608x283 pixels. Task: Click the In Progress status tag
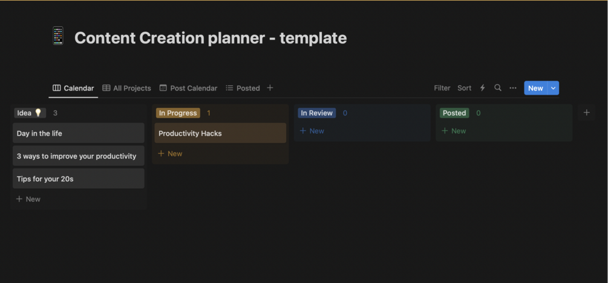tap(178, 113)
